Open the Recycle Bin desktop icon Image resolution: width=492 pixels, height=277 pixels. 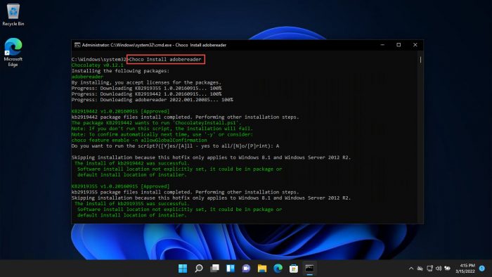coord(13,15)
